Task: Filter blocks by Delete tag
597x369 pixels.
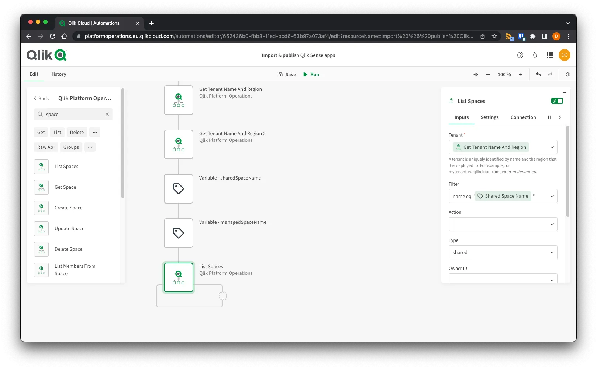Action: (x=77, y=132)
